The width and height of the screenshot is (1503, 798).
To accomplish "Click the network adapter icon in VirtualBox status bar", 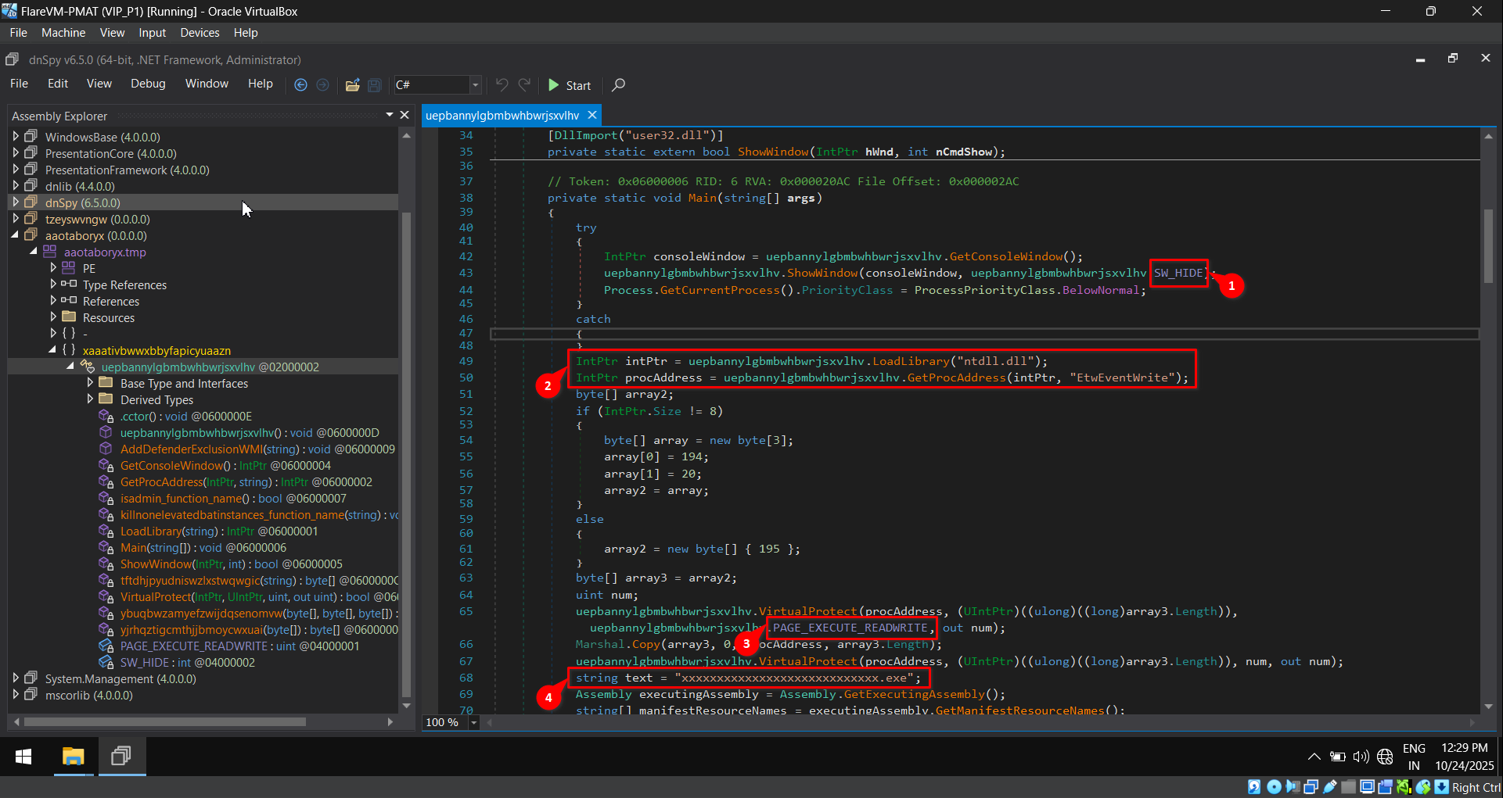I will [1311, 787].
